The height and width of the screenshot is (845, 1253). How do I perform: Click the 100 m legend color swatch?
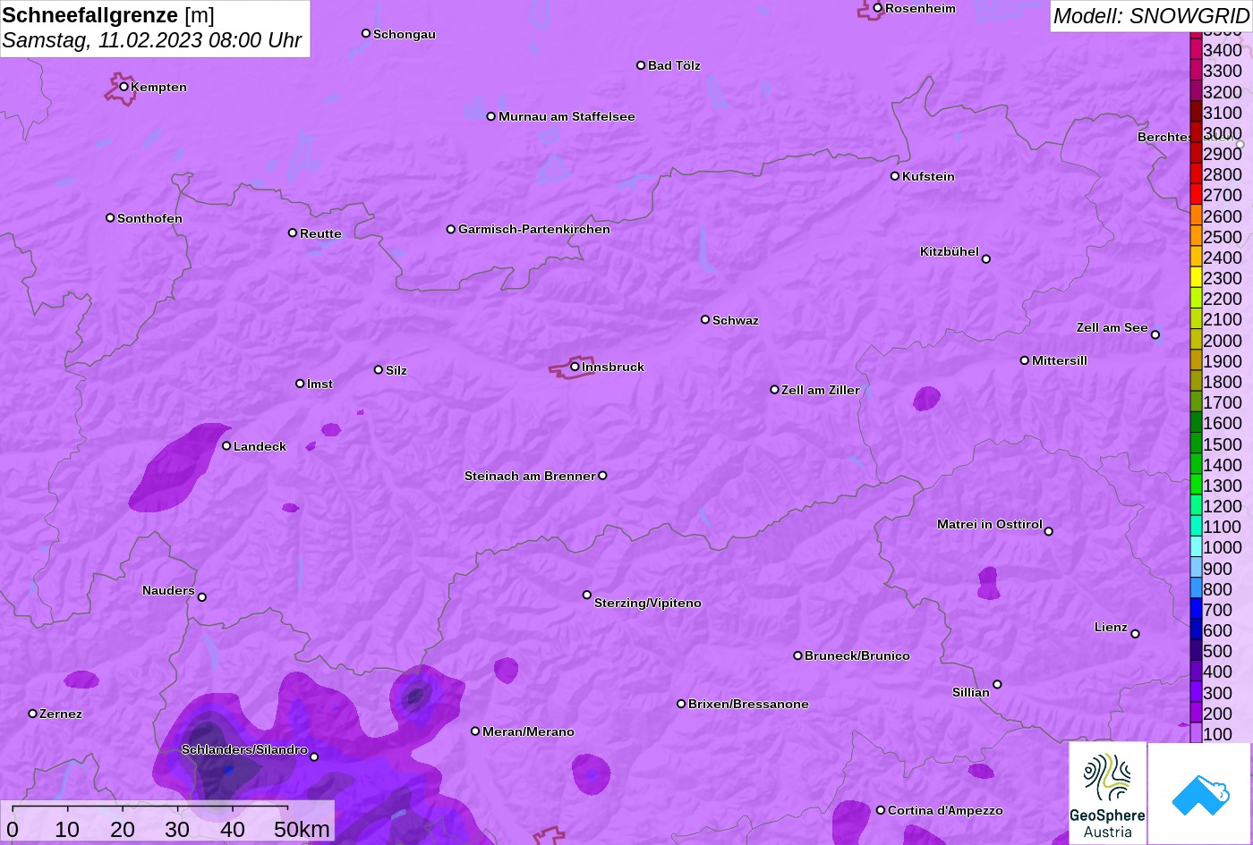click(1196, 734)
